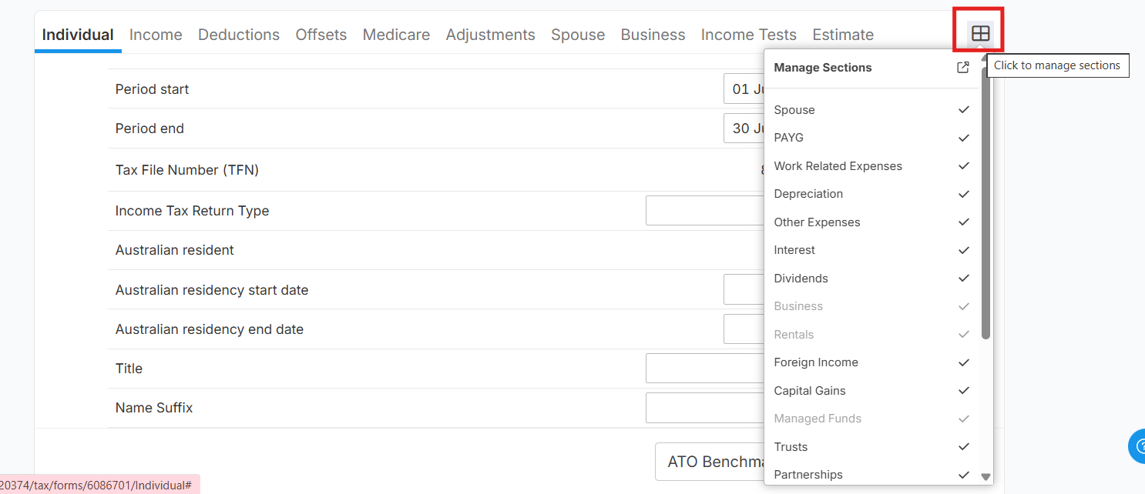Viewport: 1145px width, 494px height.
Task: Go to the Medicare tab
Action: coord(396,35)
